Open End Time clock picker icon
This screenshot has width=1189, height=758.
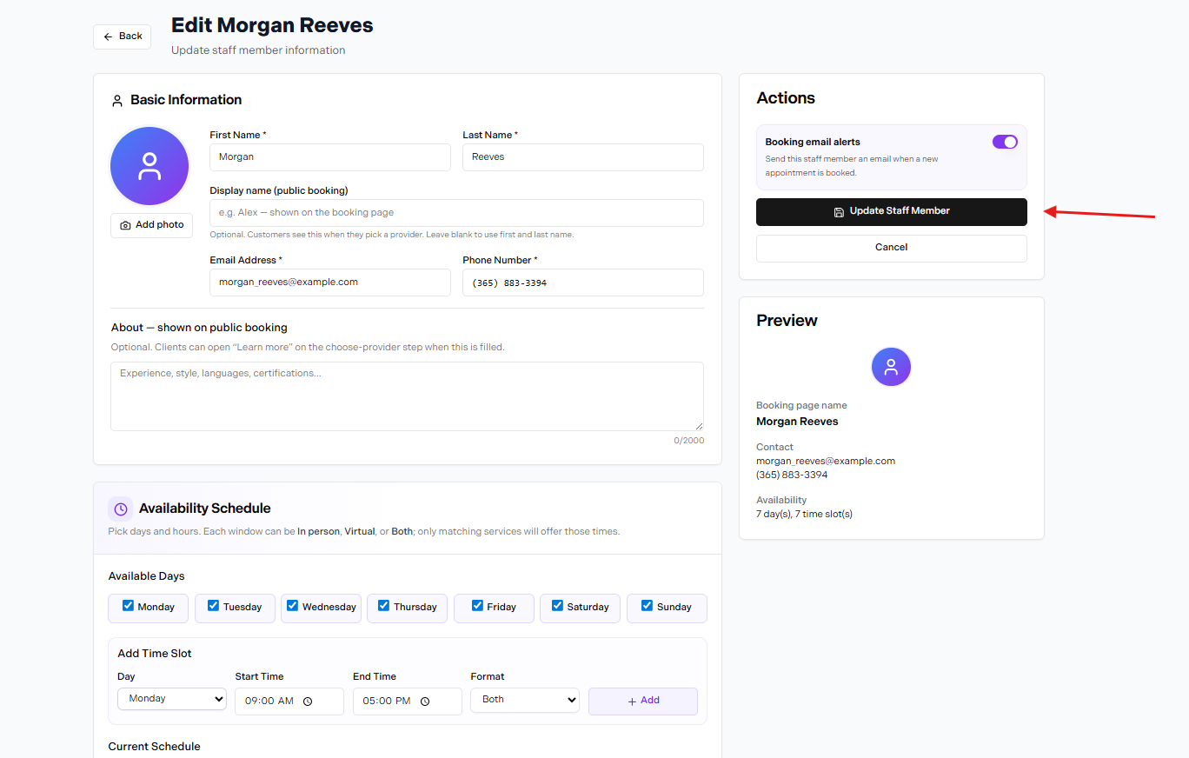pyautogui.click(x=425, y=701)
